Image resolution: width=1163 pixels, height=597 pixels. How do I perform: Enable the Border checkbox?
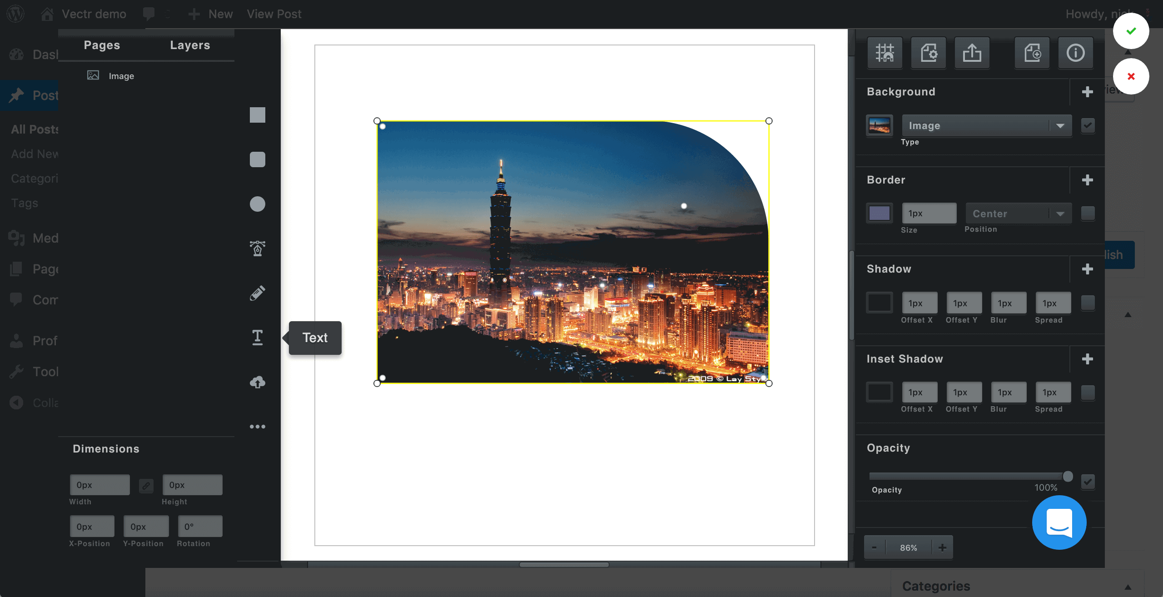pyautogui.click(x=1088, y=213)
